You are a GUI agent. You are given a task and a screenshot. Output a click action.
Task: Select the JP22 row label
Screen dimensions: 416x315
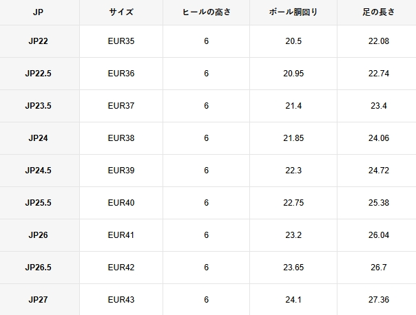(38, 41)
